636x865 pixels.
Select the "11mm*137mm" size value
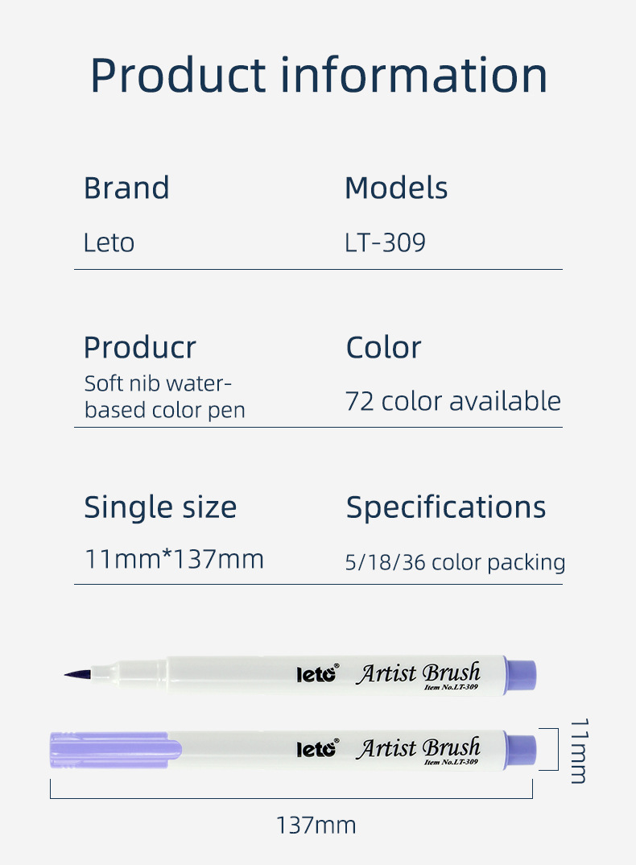[174, 559]
